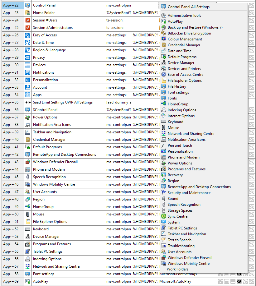Click the Speech Recognition name cell in row App---45
Image resolution: width=256 pixels, height=286 pixels.
tap(49, 177)
